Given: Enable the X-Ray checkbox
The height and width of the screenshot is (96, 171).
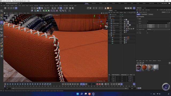Looking at the screenshot, I should pos(147,33).
